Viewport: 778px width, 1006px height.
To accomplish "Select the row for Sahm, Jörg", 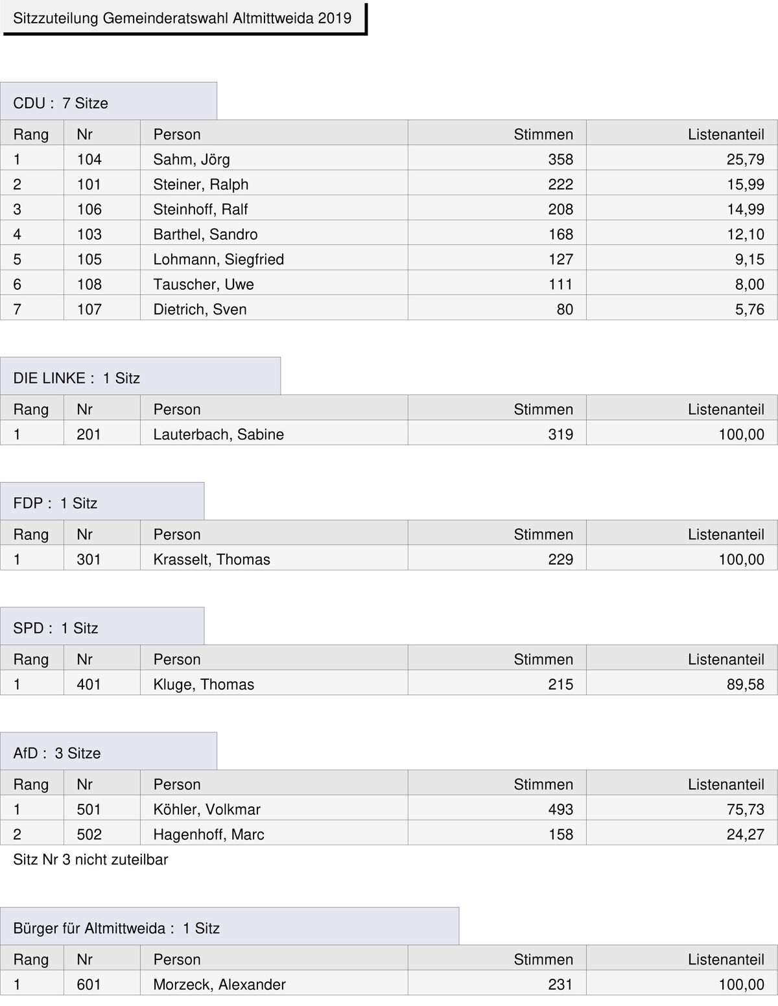I will click(x=389, y=158).
